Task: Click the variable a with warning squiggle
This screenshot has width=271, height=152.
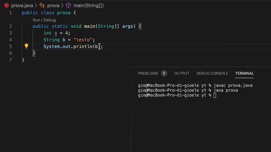Action: click(55, 33)
